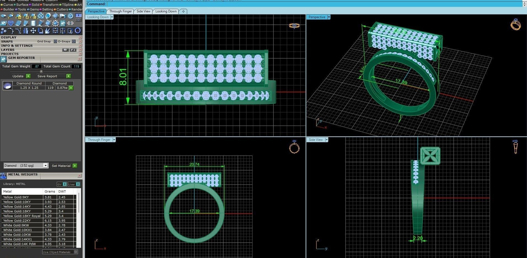Click into the Command input field
527x258 pixels.
pos(314,4)
